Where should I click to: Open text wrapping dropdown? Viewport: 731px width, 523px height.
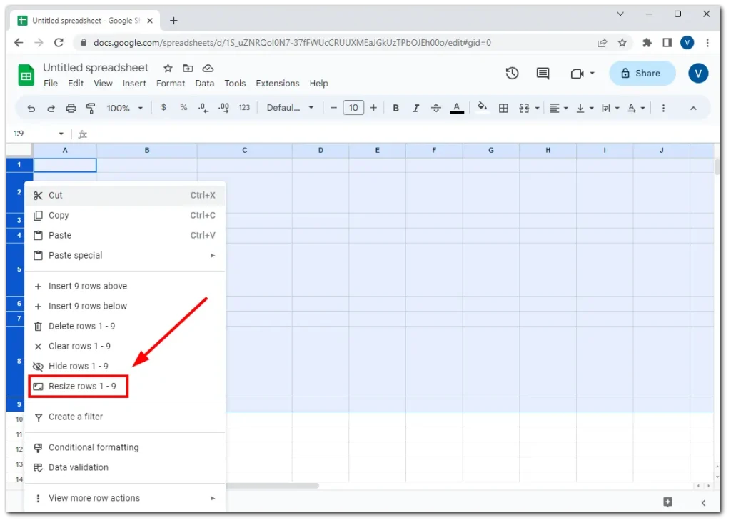(610, 108)
